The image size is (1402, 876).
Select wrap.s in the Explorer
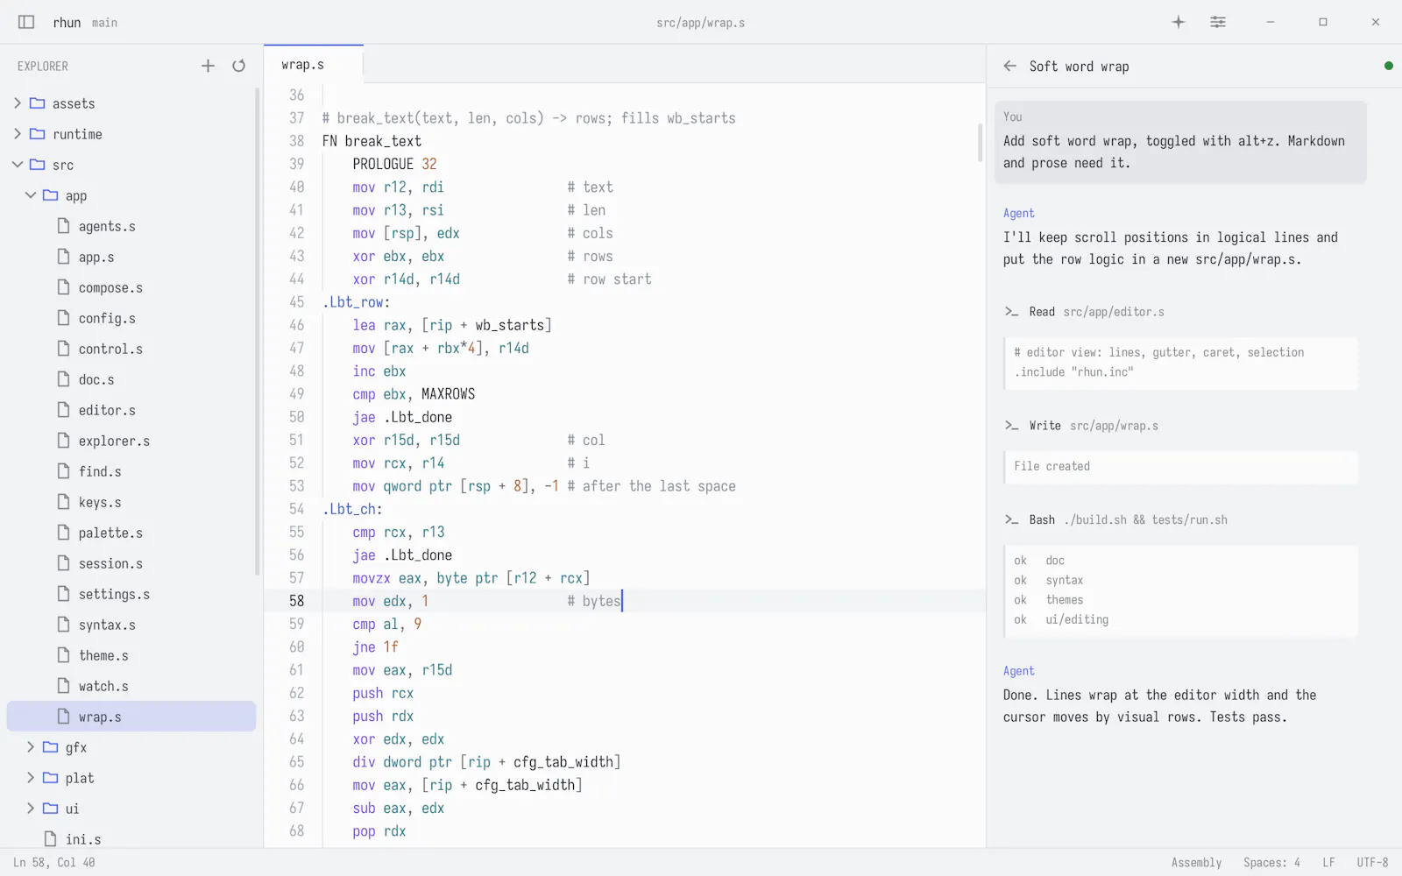pos(131,717)
